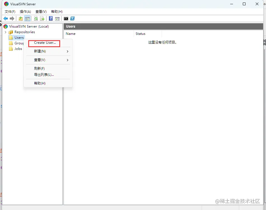Click the VisualSVN Server (Local) root icon
This screenshot has height=210, width=266.
pyautogui.click(x=6, y=26)
